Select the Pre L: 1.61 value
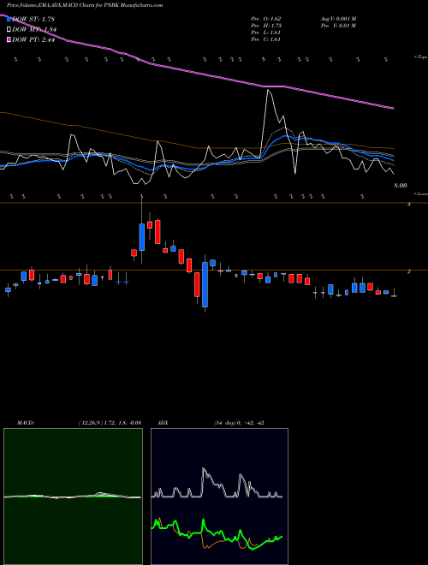This screenshot has width=428, height=565. tap(266, 33)
